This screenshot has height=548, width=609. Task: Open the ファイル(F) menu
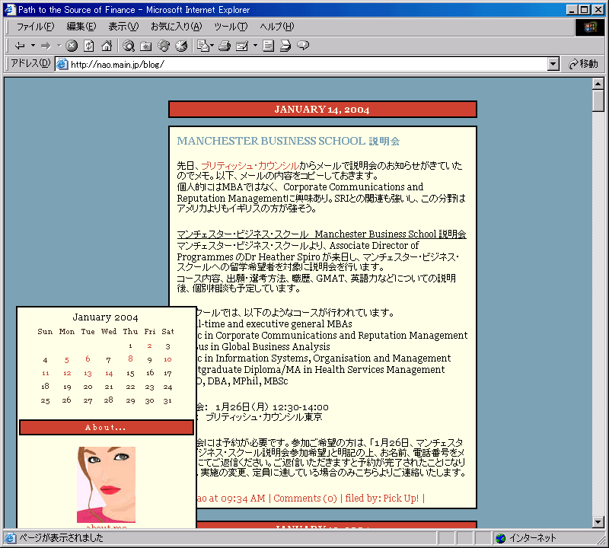point(35,27)
